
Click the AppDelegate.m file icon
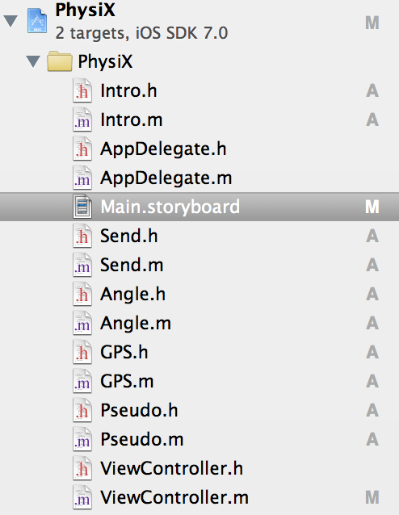pos(82,178)
